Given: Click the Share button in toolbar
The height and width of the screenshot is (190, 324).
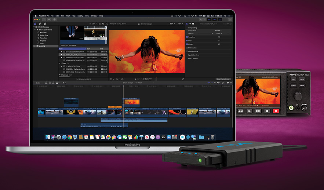Looking at the screenshot, I should [x=230, y=19].
